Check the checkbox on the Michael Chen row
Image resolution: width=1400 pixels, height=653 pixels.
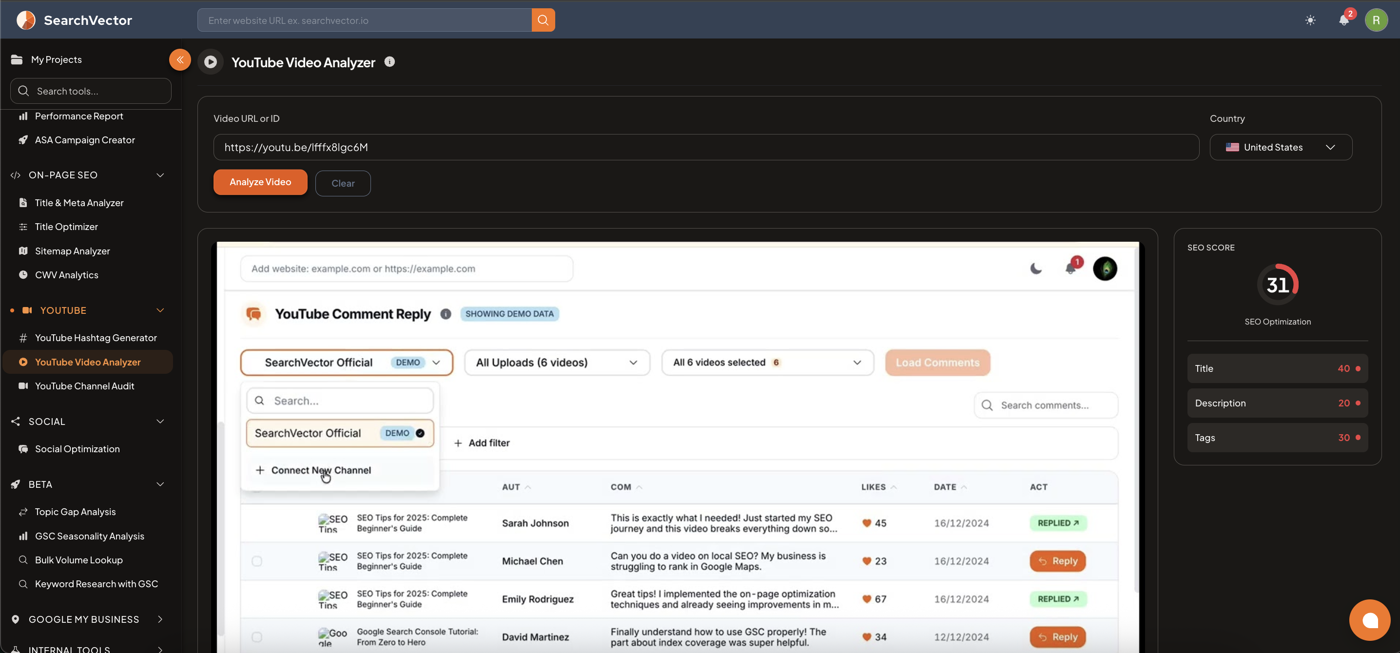pyautogui.click(x=257, y=561)
